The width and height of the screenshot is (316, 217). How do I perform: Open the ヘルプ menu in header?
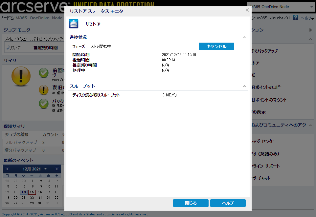(307, 18)
